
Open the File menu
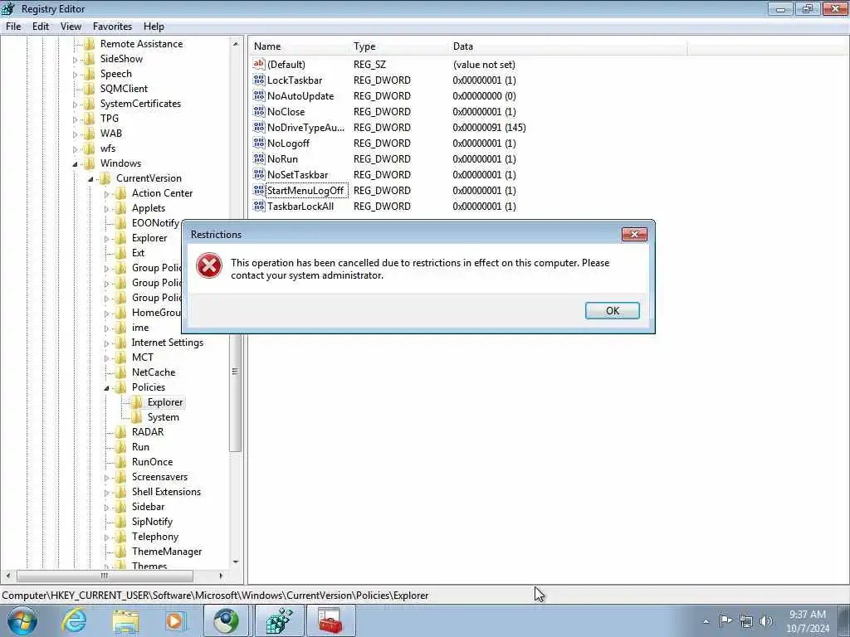(x=13, y=27)
